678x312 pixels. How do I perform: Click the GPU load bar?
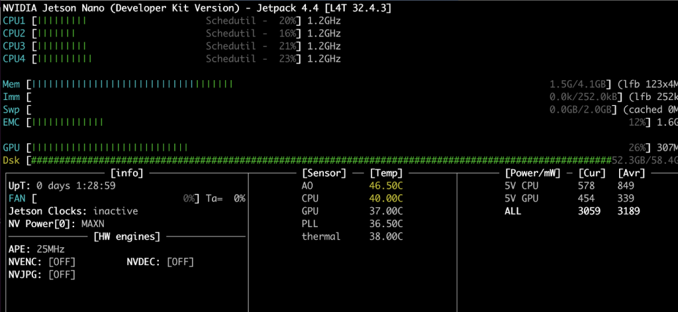[110, 148]
